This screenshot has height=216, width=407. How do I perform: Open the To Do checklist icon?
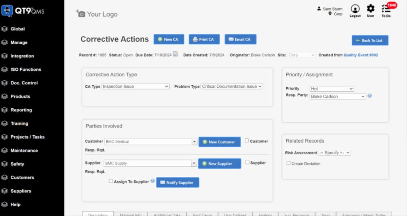click(x=386, y=9)
